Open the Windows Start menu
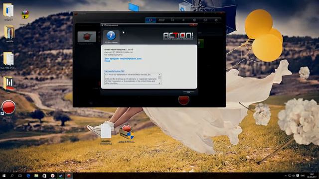The width and height of the screenshot is (319, 179). click(x=4, y=176)
